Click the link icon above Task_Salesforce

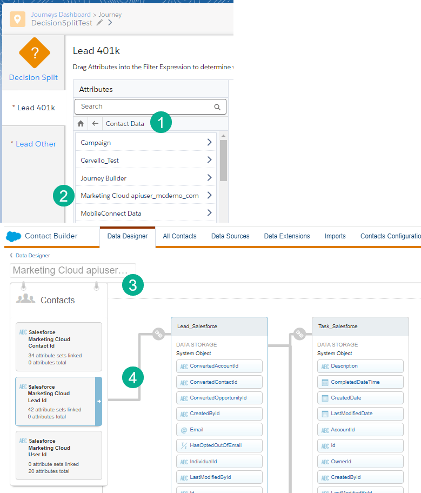pos(299,334)
